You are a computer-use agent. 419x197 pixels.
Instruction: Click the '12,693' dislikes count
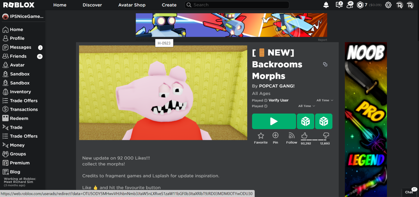coord(325,143)
